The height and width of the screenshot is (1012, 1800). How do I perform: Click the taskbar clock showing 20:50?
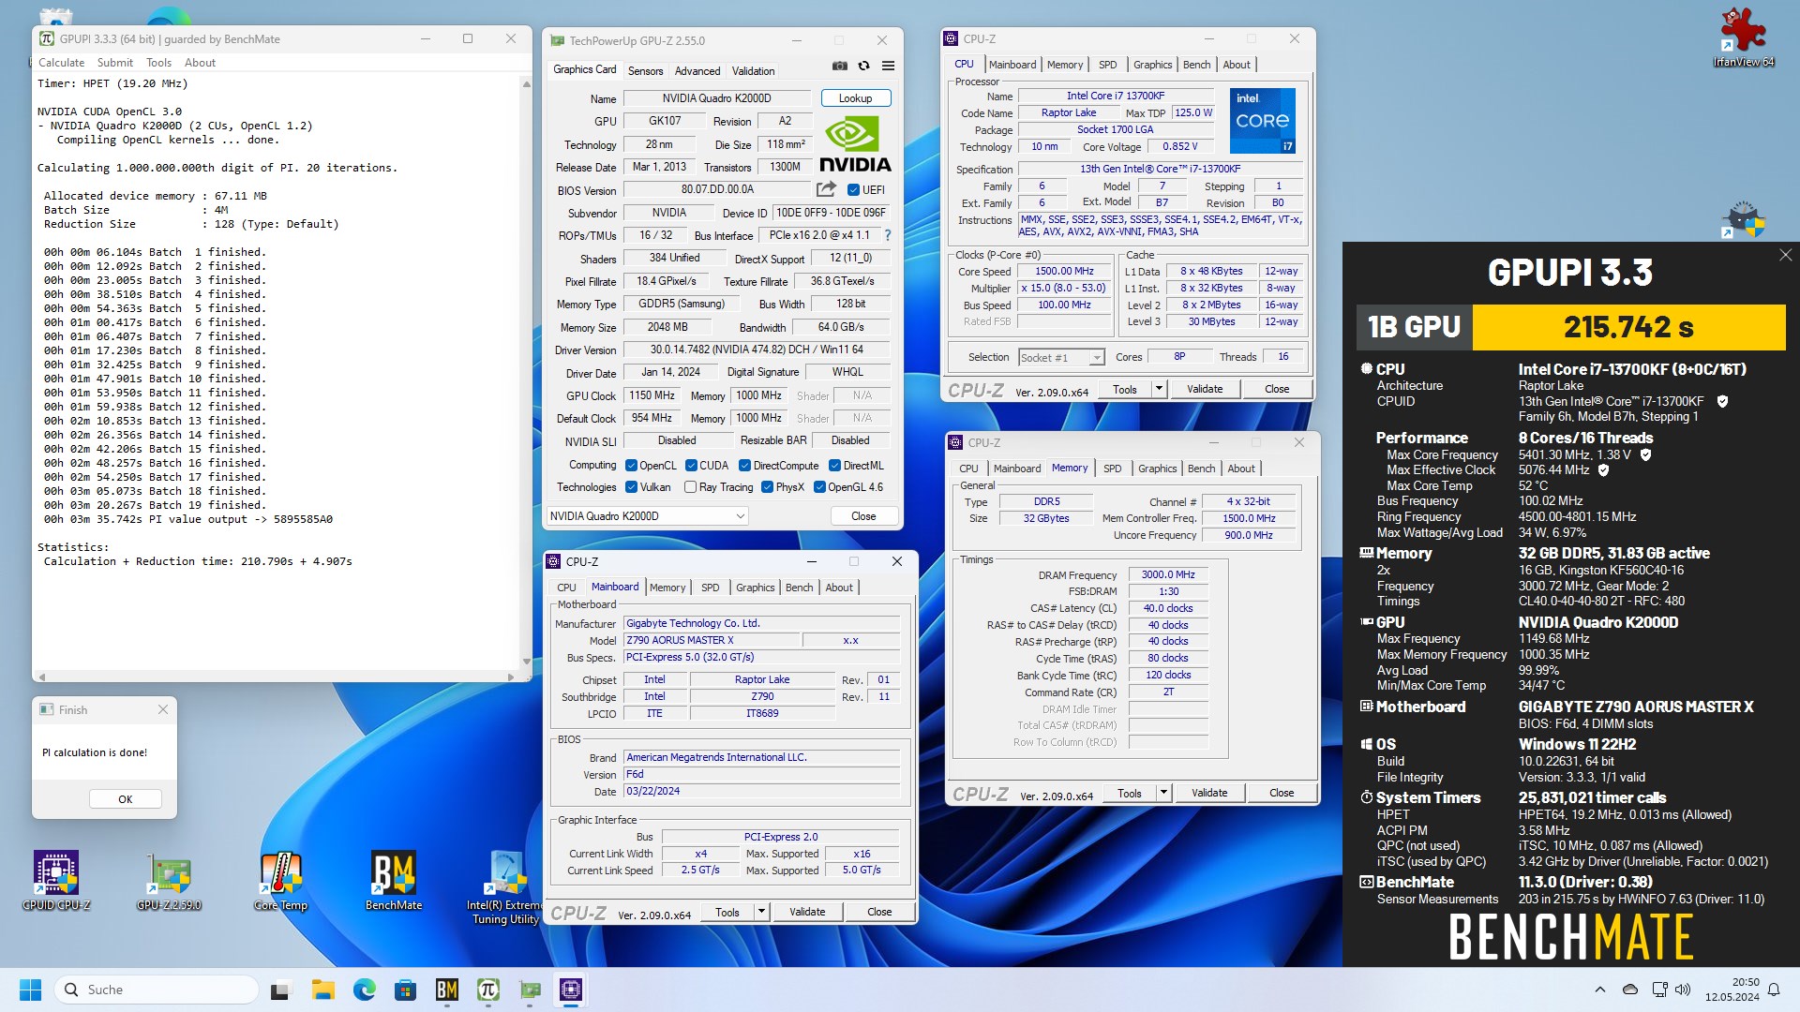click(1732, 990)
